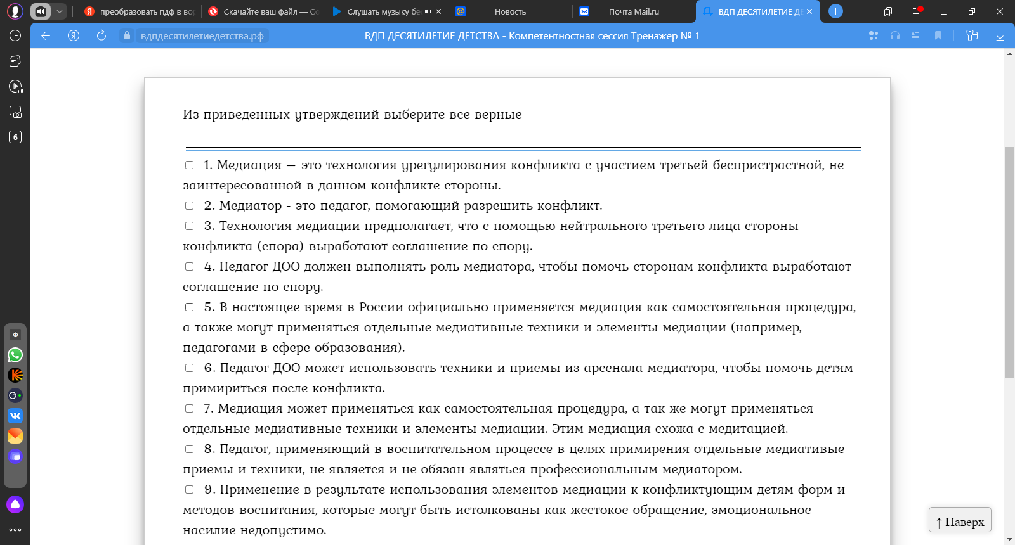1015x545 pixels.
Task: Check statement 3 about Технология медиации
Action: pos(189,226)
